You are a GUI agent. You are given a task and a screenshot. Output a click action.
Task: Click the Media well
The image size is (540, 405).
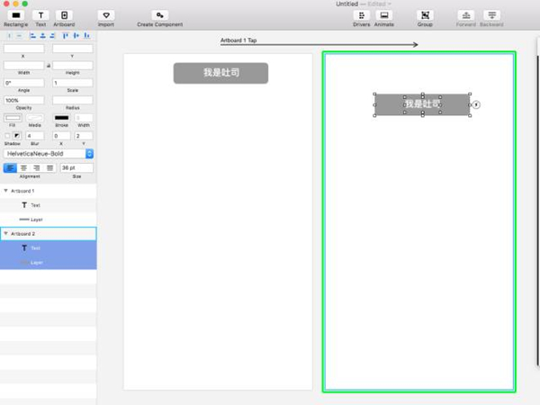pyautogui.click(x=35, y=118)
